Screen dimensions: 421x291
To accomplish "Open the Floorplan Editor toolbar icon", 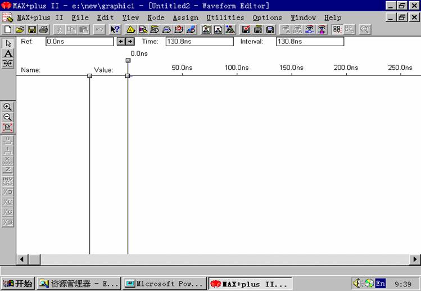I will [x=143, y=29].
